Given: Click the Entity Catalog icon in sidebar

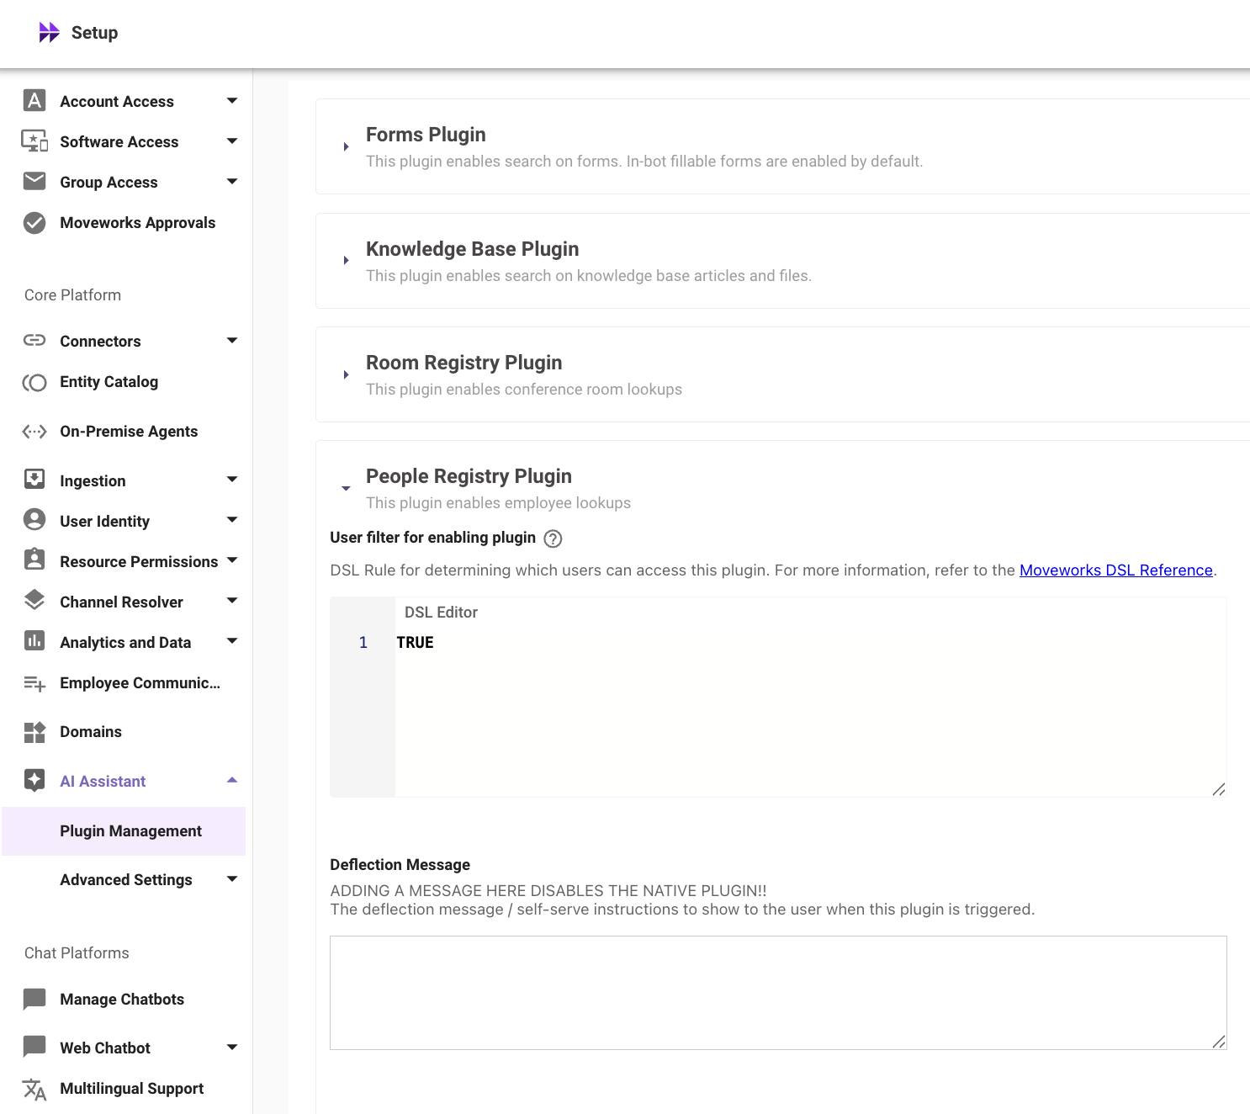Looking at the screenshot, I should 34,383.
